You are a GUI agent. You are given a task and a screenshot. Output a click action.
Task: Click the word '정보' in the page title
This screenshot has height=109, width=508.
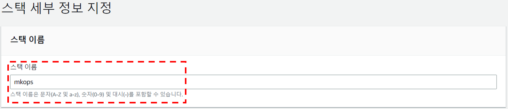coord(71,8)
